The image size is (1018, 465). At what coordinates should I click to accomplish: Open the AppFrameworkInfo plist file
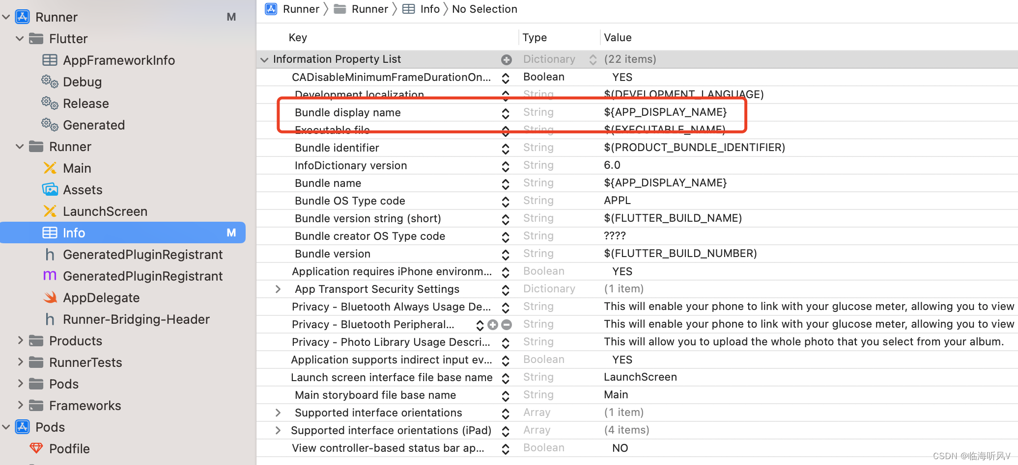[119, 60]
